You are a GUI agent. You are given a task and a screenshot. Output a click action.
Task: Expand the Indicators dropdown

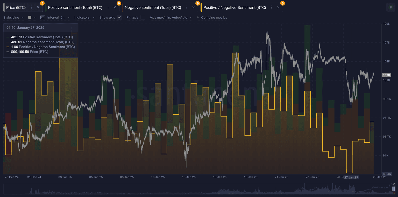[84, 17]
